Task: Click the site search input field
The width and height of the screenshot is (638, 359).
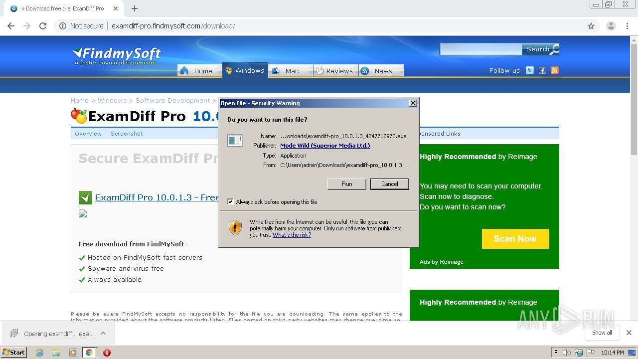Action: pos(481,49)
